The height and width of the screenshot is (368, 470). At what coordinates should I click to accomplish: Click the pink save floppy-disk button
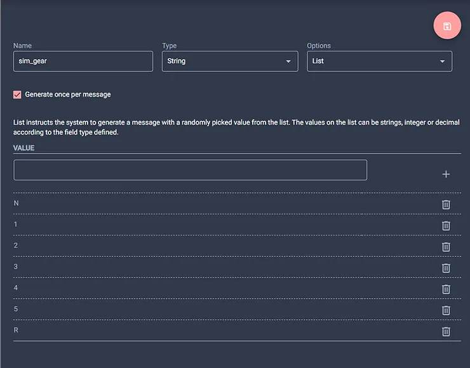click(447, 25)
